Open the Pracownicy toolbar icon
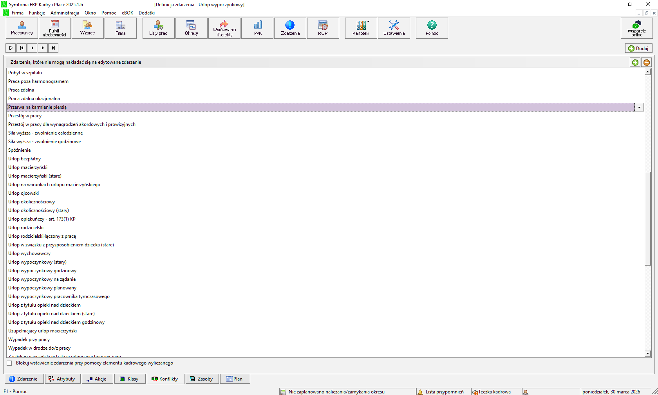Viewport: 658px width, 395px height. 22,28
